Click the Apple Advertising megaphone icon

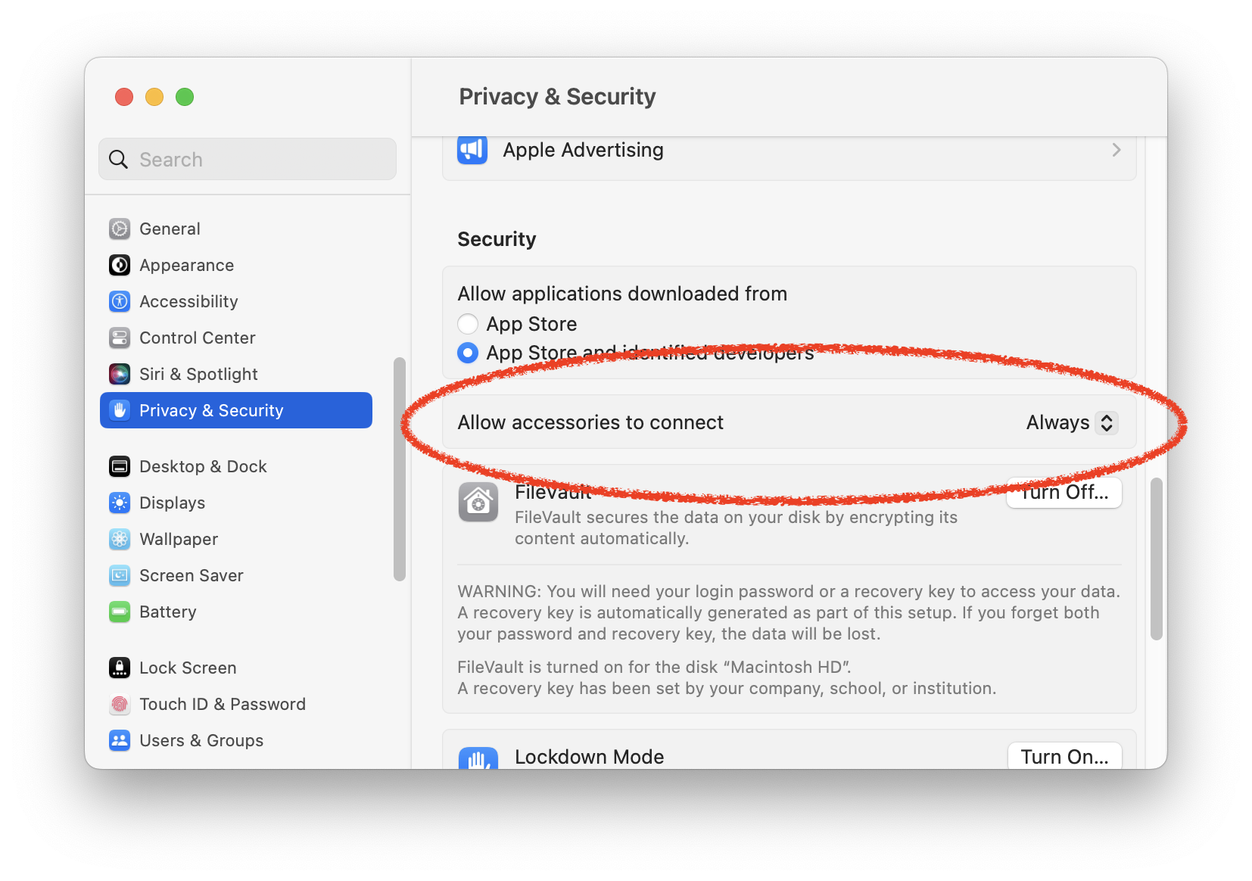(472, 150)
